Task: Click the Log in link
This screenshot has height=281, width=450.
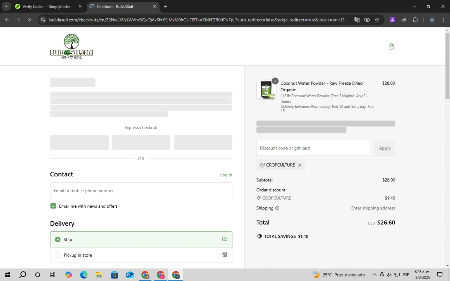Action: pyautogui.click(x=226, y=175)
